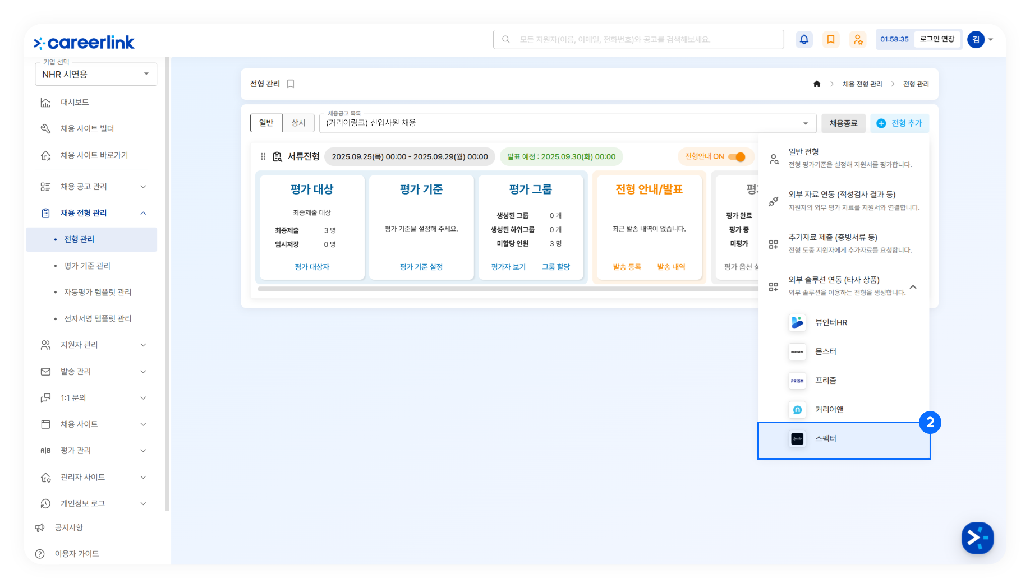Select 몬스터 solution icon
The width and height of the screenshot is (1030, 588).
797,351
